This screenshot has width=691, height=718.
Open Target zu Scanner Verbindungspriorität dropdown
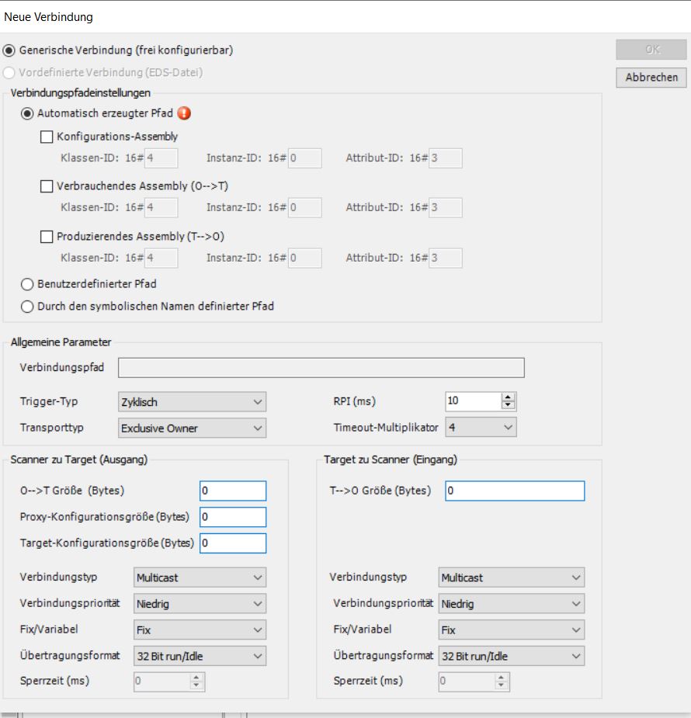512,604
